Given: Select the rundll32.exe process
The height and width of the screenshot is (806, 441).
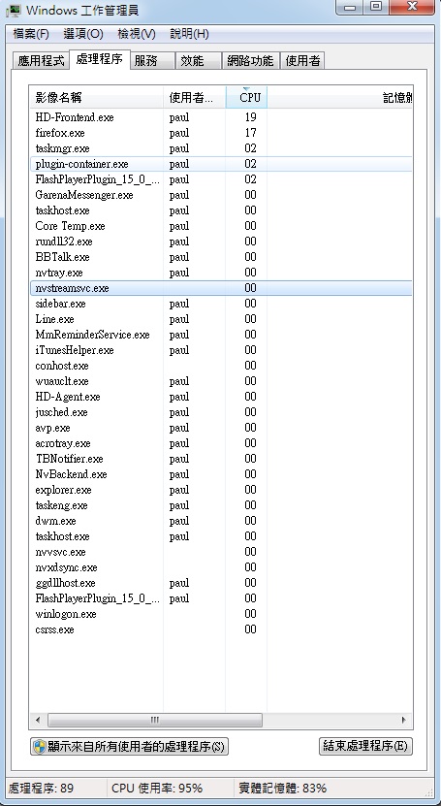Looking at the screenshot, I should click(221, 242).
